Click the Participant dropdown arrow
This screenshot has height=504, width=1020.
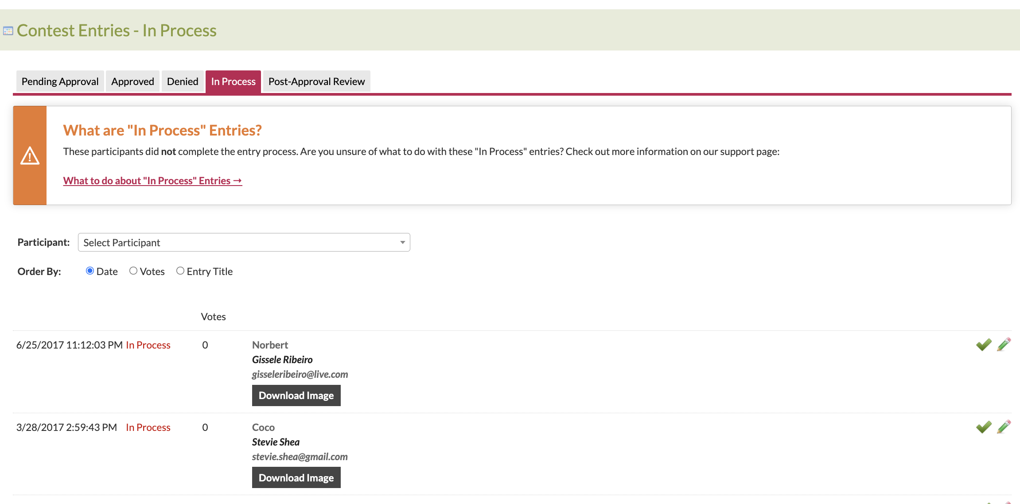(402, 242)
